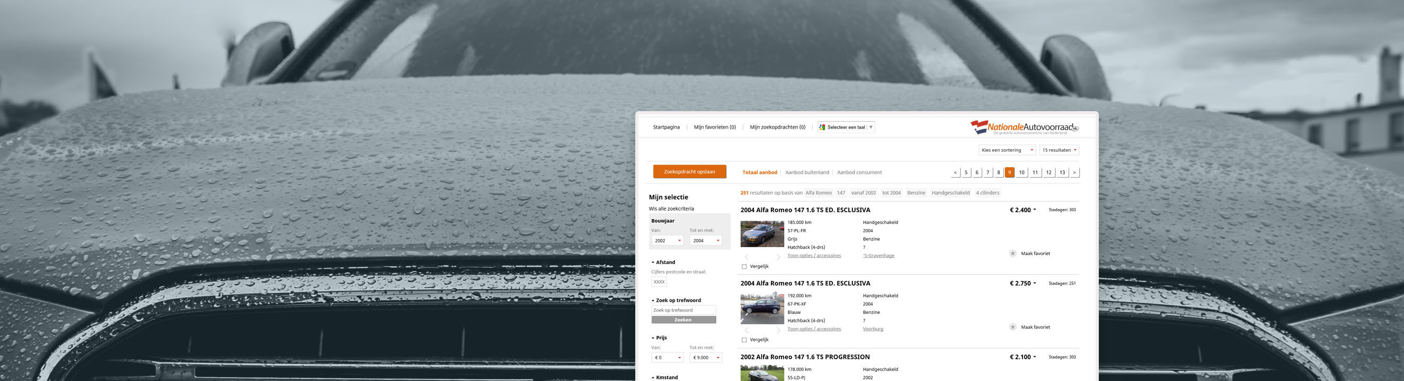This screenshot has width=1404, height=381.
Task: Show previous photo of the grey 57-PL-FR car
Action: tap(747, 257)
